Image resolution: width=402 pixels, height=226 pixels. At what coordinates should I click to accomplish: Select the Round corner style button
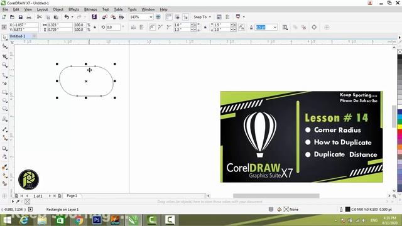[152, 27]
